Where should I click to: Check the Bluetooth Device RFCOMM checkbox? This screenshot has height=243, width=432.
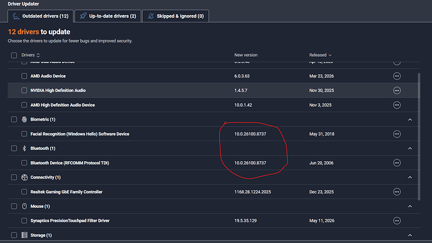(x=24, y=163)
